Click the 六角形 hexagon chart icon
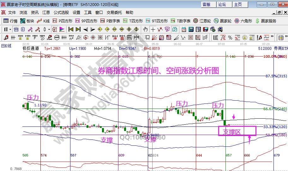The image size is (288, 171). point(243,21)
